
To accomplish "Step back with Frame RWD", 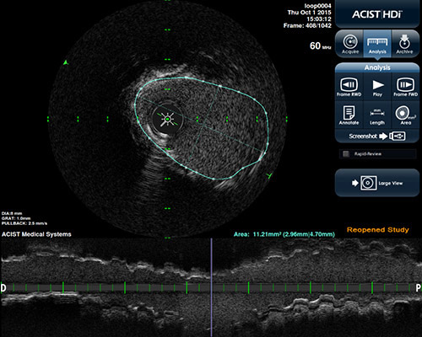I will click(x=349, y=87).
